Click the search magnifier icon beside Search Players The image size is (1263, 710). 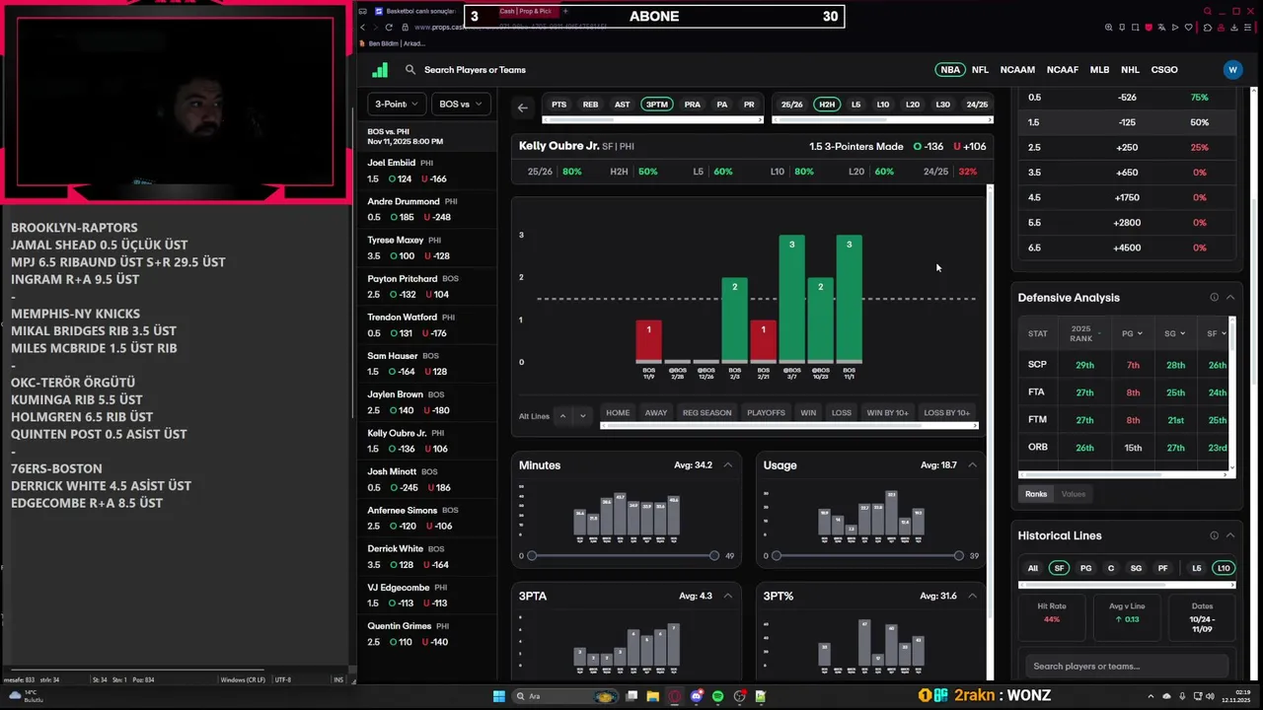click(x=410, y=70)
